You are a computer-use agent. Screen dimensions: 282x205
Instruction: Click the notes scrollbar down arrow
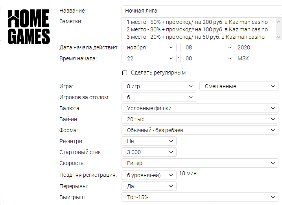coord(278,37)
